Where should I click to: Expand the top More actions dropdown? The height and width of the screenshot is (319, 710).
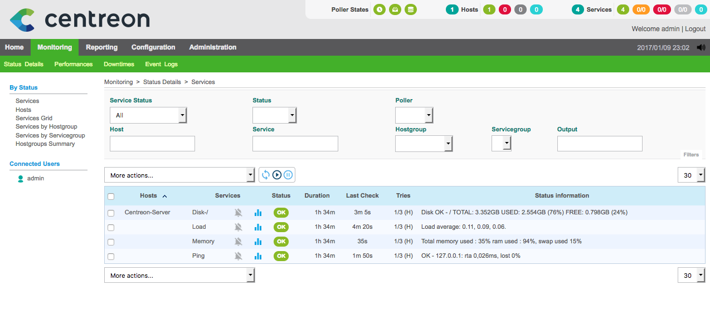(179, 175)
